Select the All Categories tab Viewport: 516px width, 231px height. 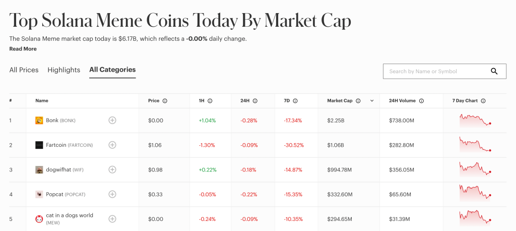pyautogui.click(x=112, y=70)
